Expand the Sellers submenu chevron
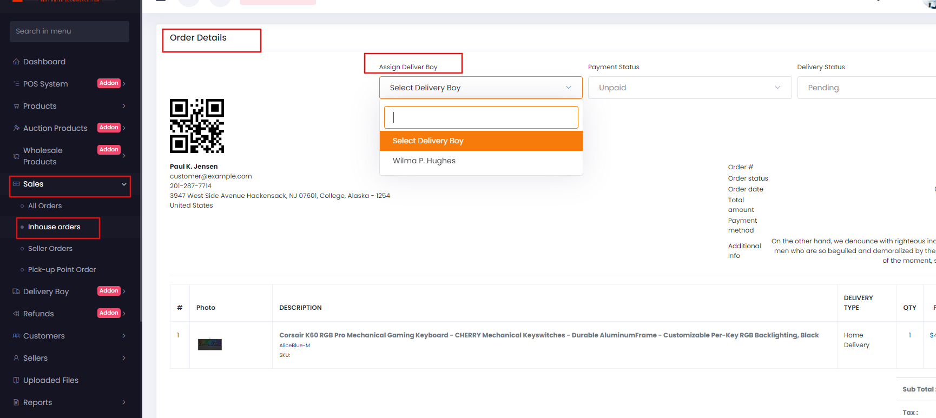Screen dimensions: 936x418 click(x=124, y=358)
